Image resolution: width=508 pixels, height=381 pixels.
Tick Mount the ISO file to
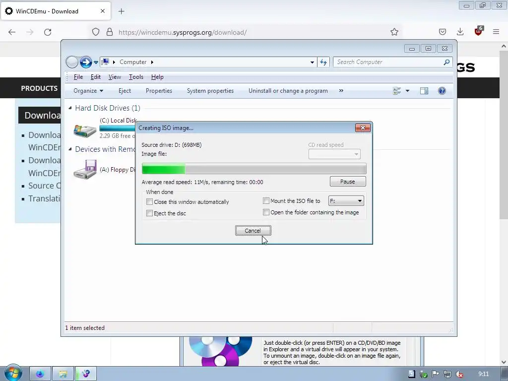266,201
